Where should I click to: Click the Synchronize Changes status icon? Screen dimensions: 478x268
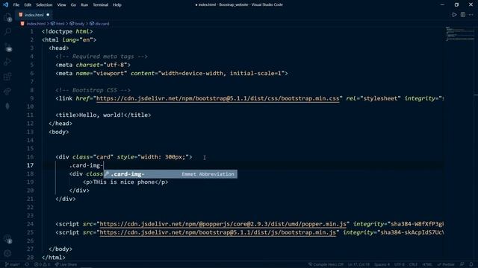click(27, 264)
